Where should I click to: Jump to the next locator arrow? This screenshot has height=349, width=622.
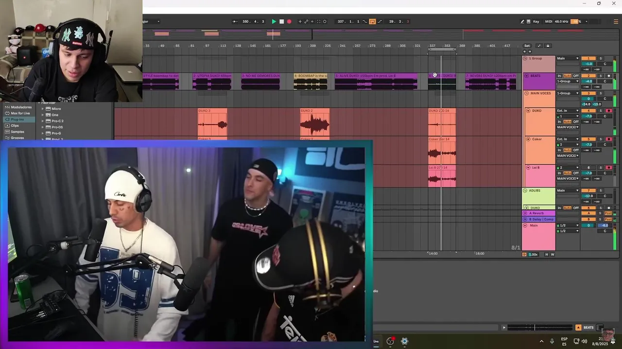530,51
